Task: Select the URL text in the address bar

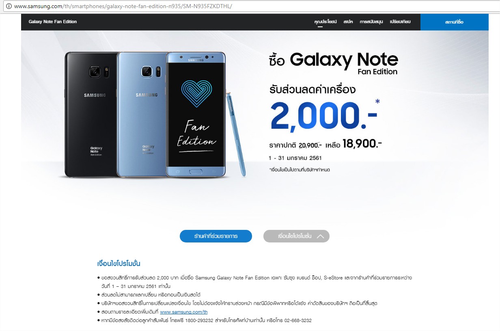Action: [x=123, y=7]
